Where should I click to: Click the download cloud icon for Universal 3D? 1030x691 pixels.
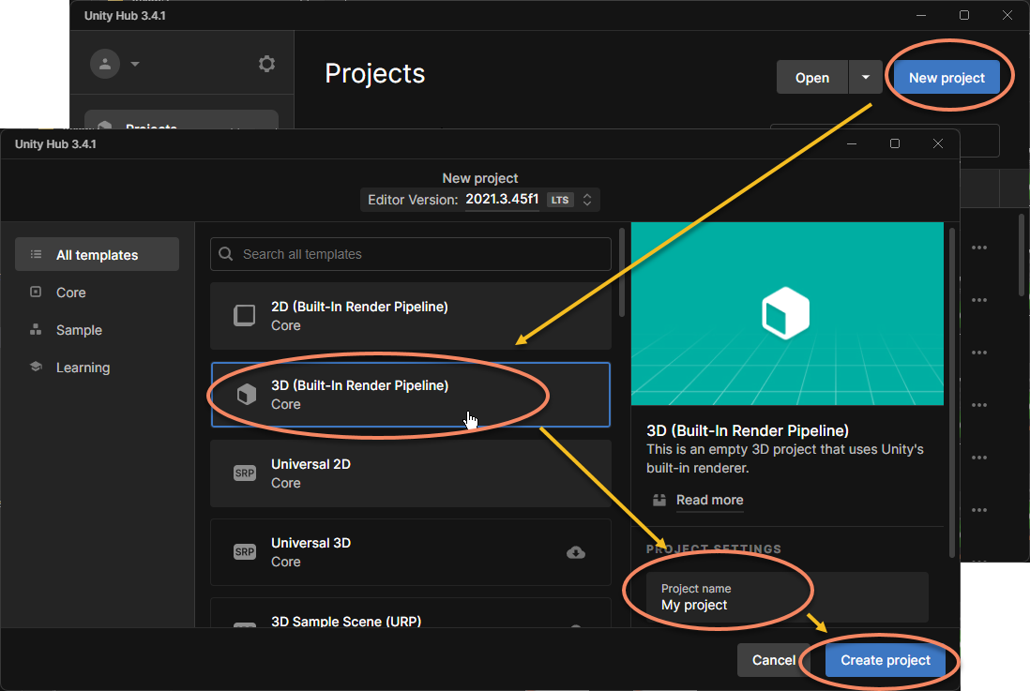[576, 552]
